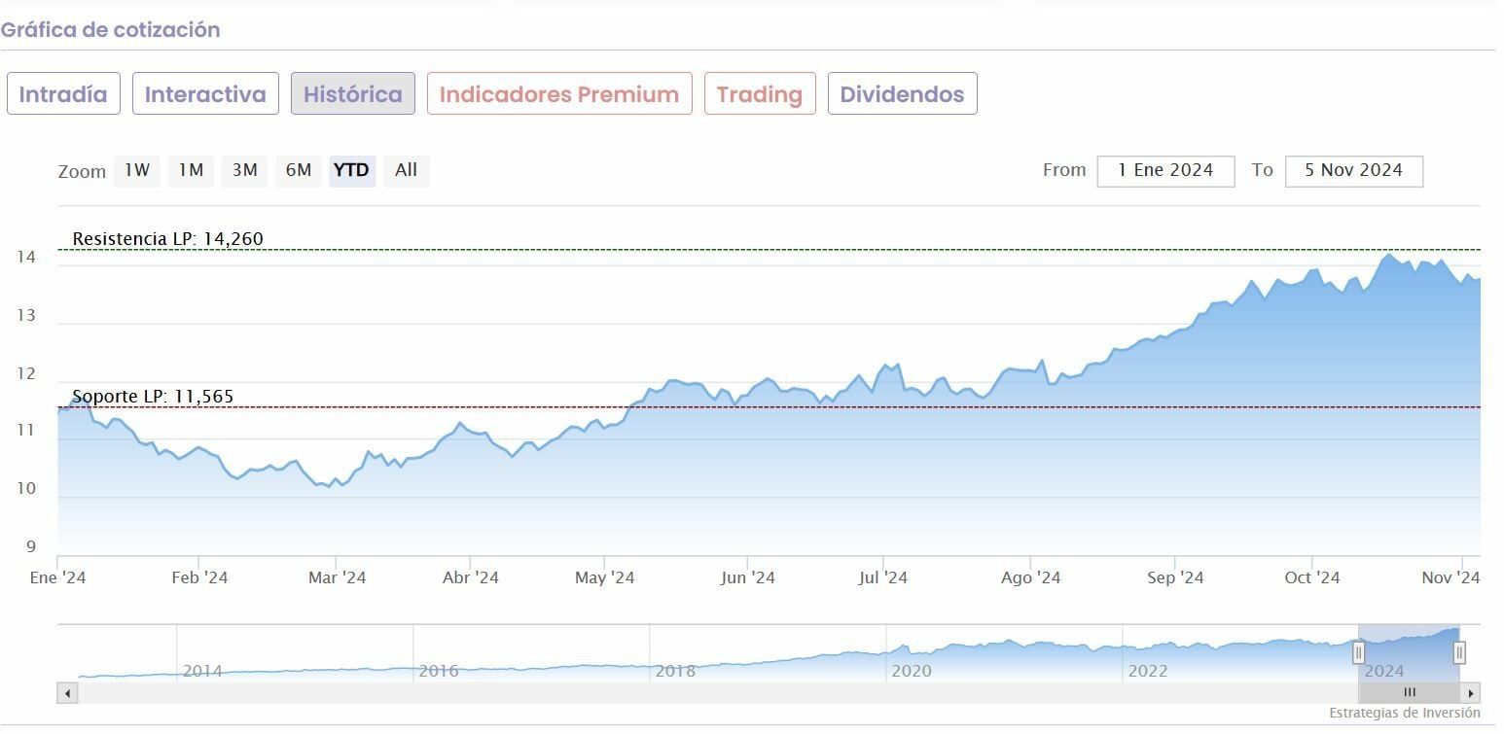The height and width of the screenshot is (734, 1504).
Task: Open the Intradía chart tab
Action: pyautogui.click(x=63, y=94)
